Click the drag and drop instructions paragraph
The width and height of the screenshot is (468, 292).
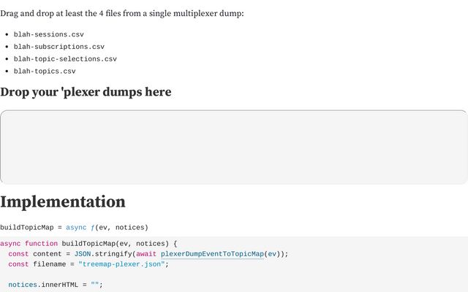[x=122, y=13]
